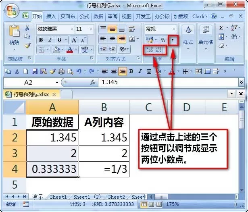Switch to the 审阅 ribbon tab
Viewport: 248px width, 212px height.
pos(113,17)
